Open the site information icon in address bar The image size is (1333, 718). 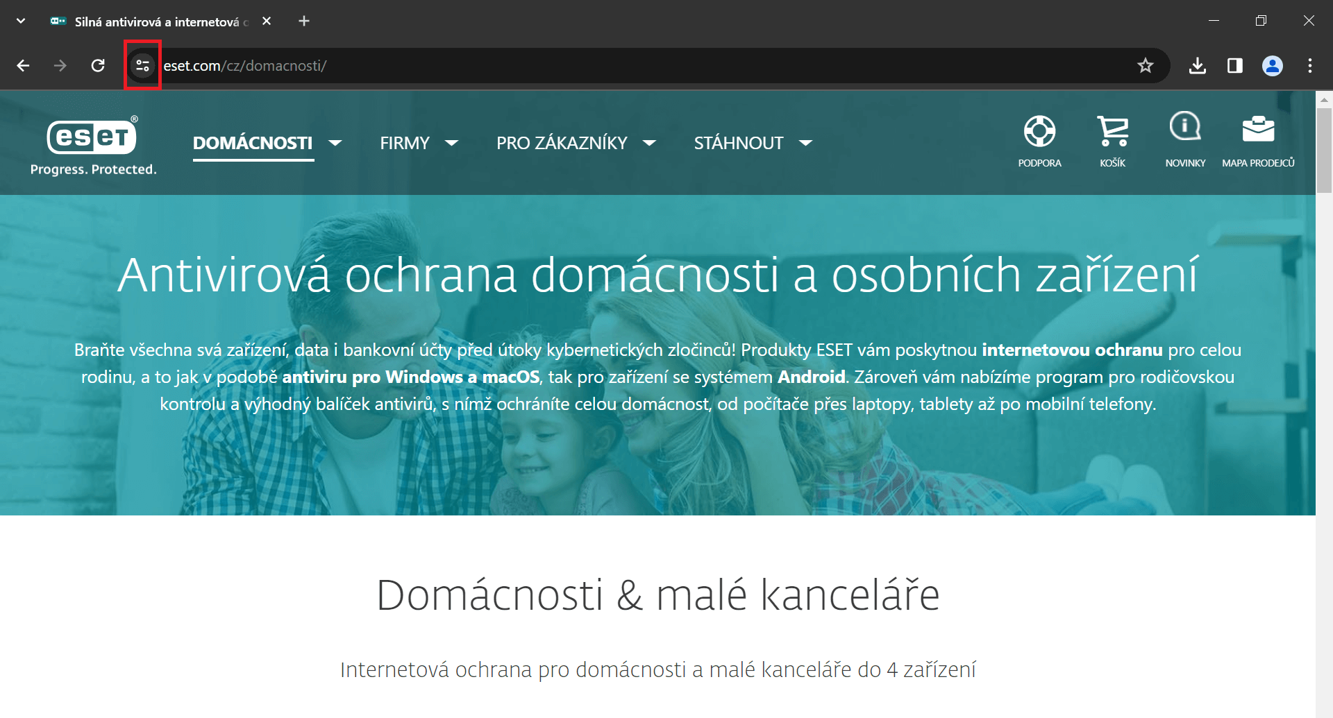pos(142,65)
